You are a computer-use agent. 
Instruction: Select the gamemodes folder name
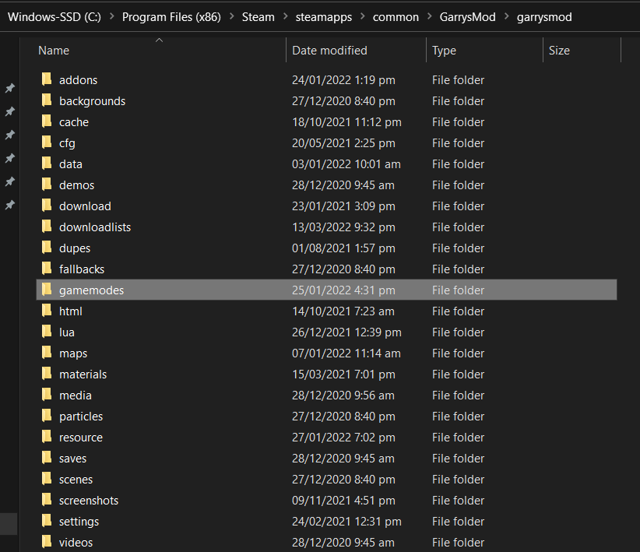click(x=91, y=290)
